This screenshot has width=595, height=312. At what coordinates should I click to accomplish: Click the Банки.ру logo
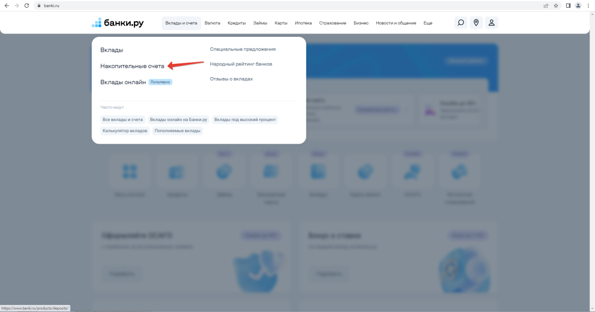[118, 23]
